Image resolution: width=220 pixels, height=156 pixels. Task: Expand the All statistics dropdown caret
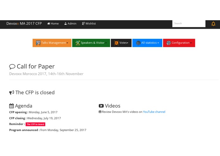[158, 43]
